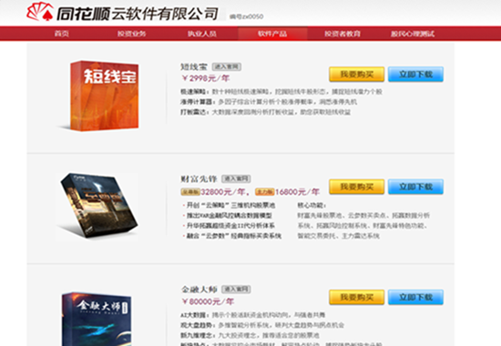Viewport: 501px width, 346px height.
Task: Click 进入官网 beside 短线宝
Action: pyautogui.click(x=226, y=66)
